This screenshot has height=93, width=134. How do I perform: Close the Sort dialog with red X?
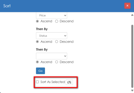pos(127,6)
